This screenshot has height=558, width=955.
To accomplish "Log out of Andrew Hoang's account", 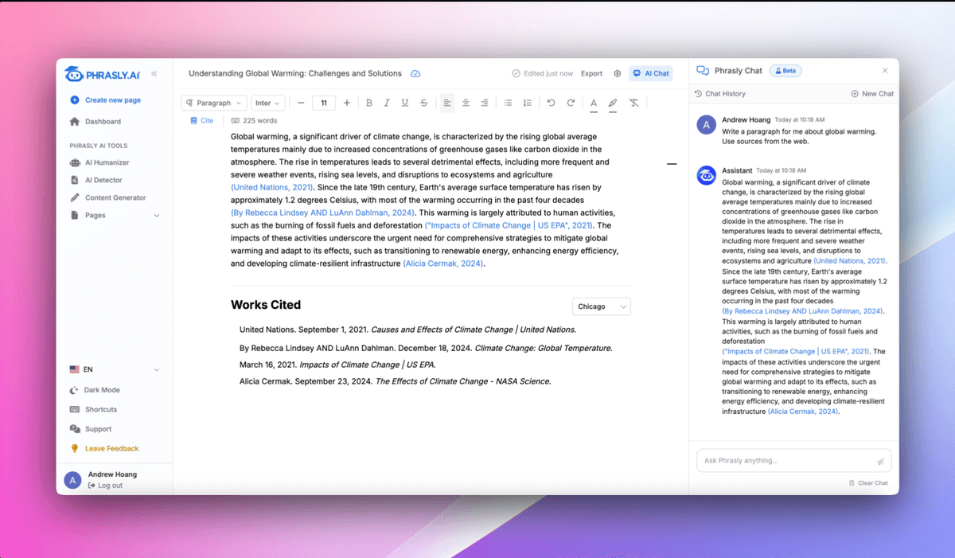I will (x=106, y=486).
